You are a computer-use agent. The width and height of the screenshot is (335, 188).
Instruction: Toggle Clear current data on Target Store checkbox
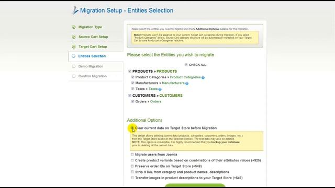coord(132,127)
